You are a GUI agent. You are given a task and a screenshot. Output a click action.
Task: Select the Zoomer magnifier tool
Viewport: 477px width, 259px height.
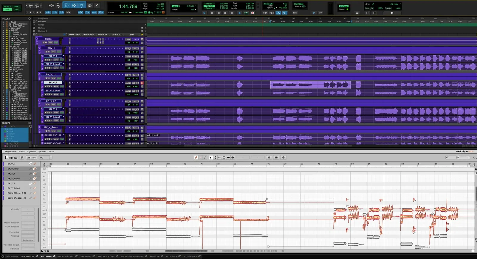tap(58, 5)
